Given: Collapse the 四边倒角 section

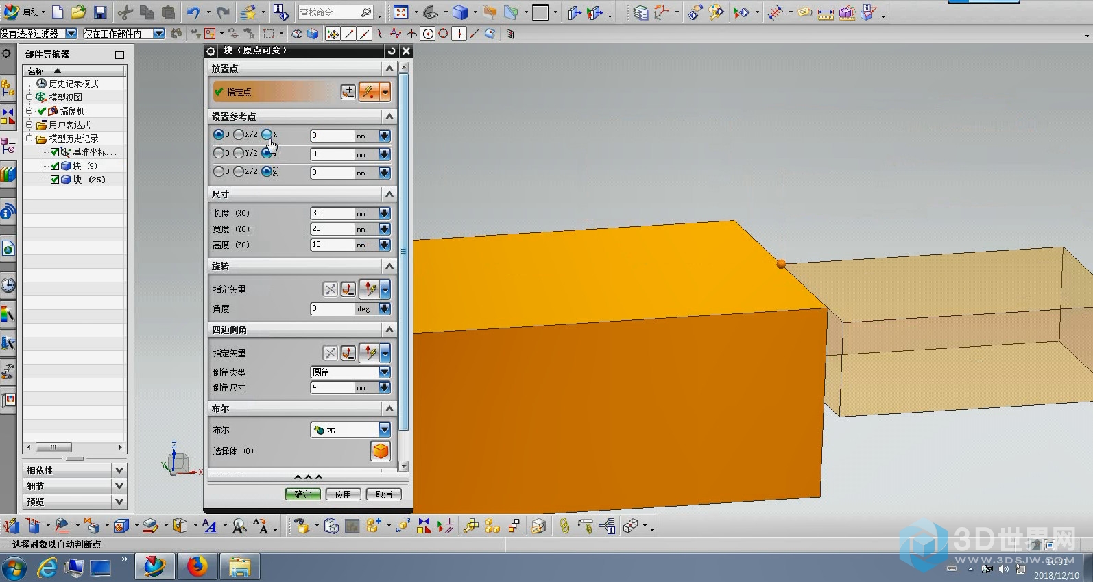Looking at the screenshot, I should (389, 330).
